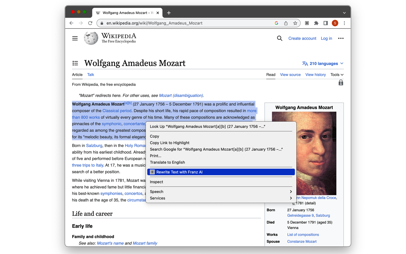Image resolution: width=406 pixels, height=254 pixels.
Task: Follow the Constanze Mozart link
Action: (302, 242)
